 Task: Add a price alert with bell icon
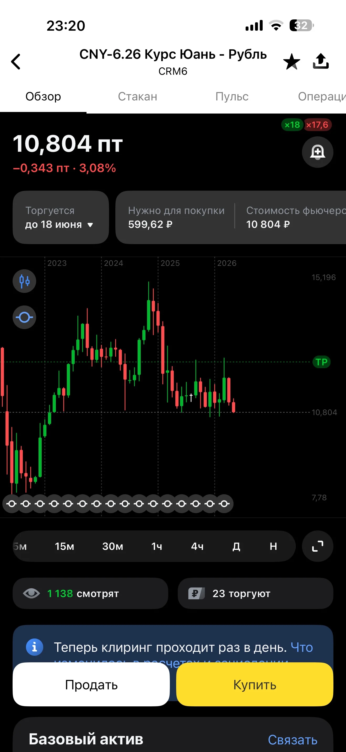317,152
